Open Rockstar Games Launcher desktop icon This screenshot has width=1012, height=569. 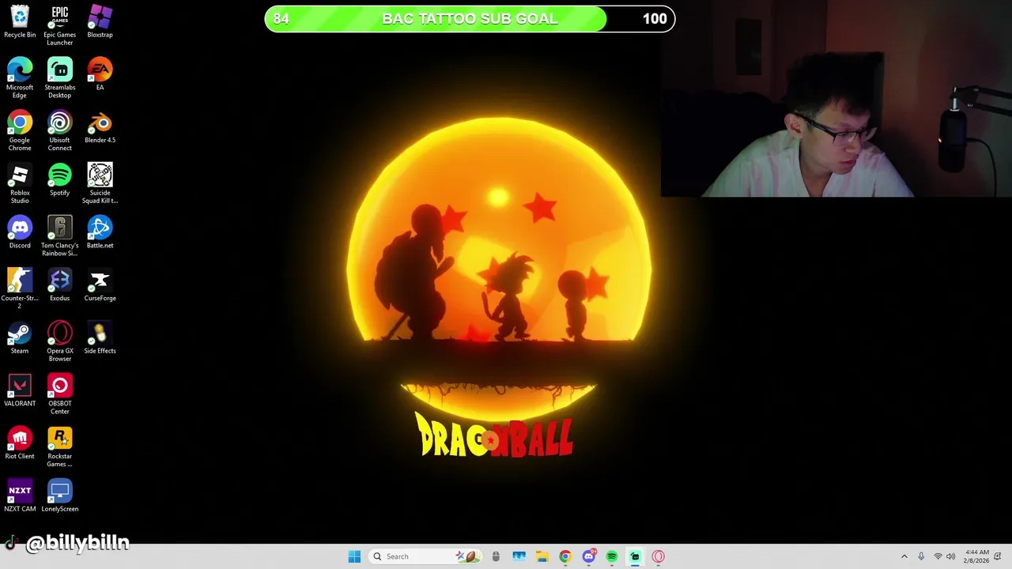tap(60, 447)
